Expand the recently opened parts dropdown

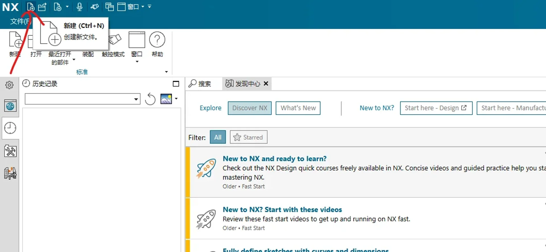coord(74,59)
